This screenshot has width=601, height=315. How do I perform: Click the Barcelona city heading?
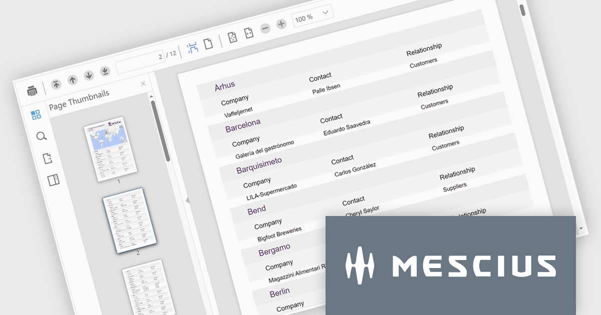(x=243, y=125)
